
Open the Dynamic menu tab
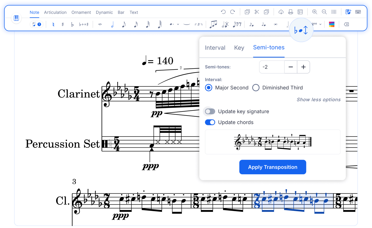click(104, 12)
